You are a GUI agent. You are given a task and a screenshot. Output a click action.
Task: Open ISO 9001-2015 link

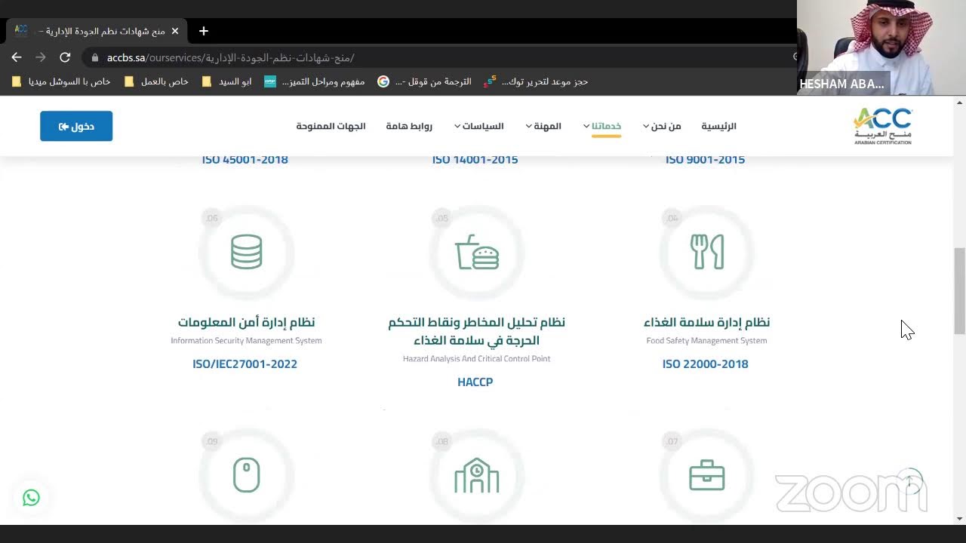point(705,159)
